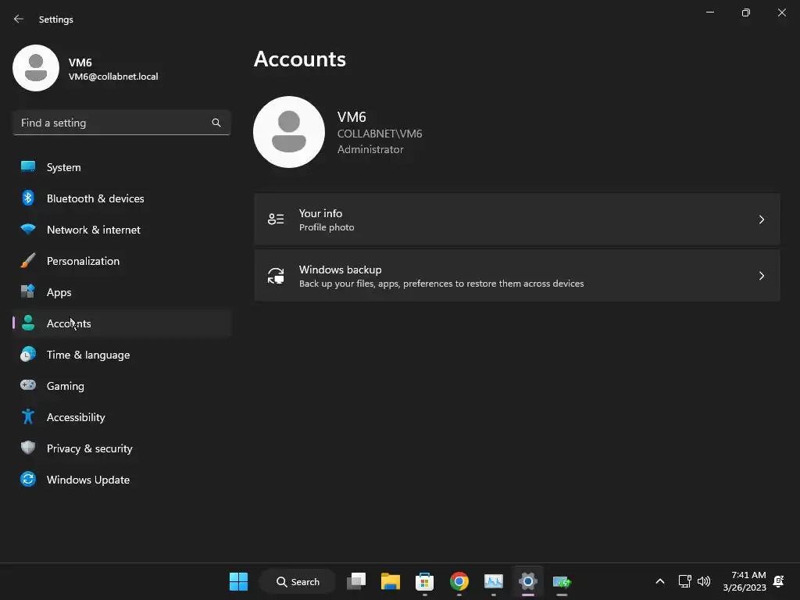This screenshot has width=800, height=600.
Task: Click the Accessibility figure icon
Action: pyautogui.click(x=28, y=416)
